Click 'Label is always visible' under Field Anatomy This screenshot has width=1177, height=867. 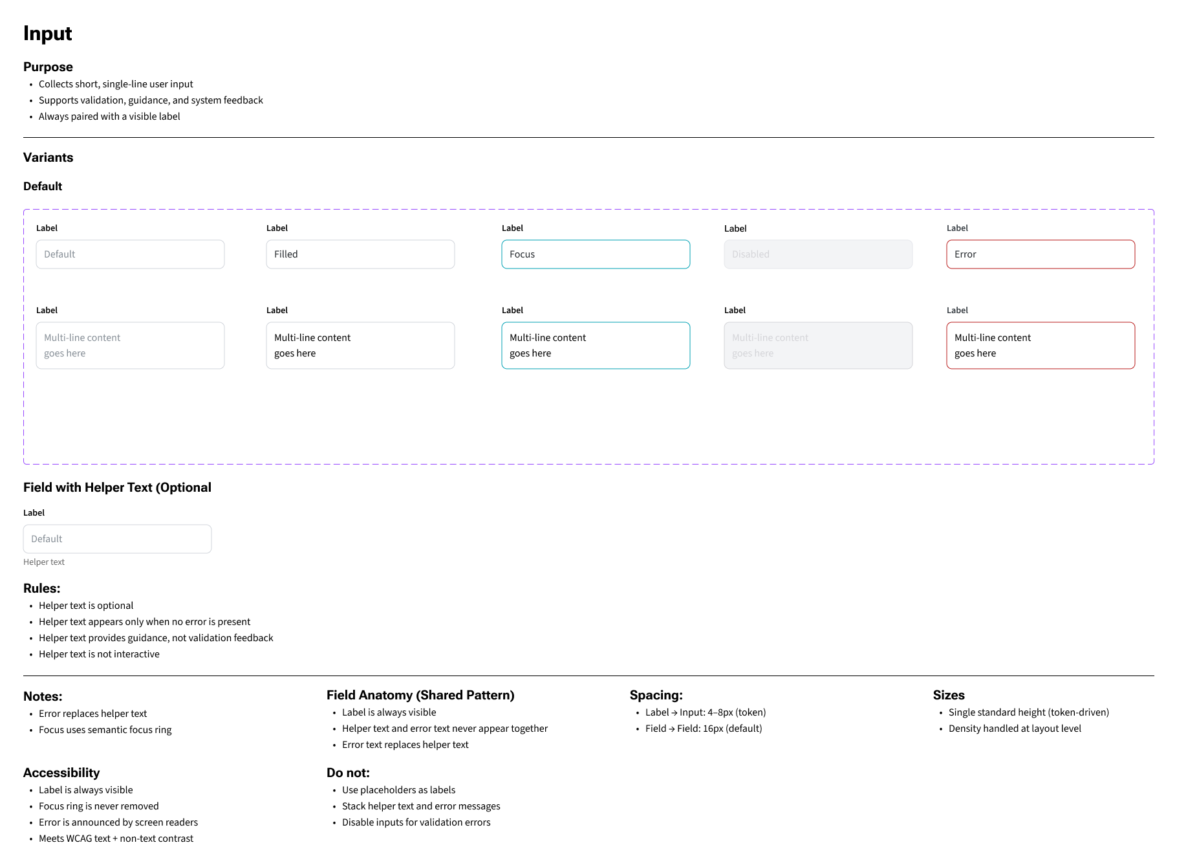[x=389, y=712]
